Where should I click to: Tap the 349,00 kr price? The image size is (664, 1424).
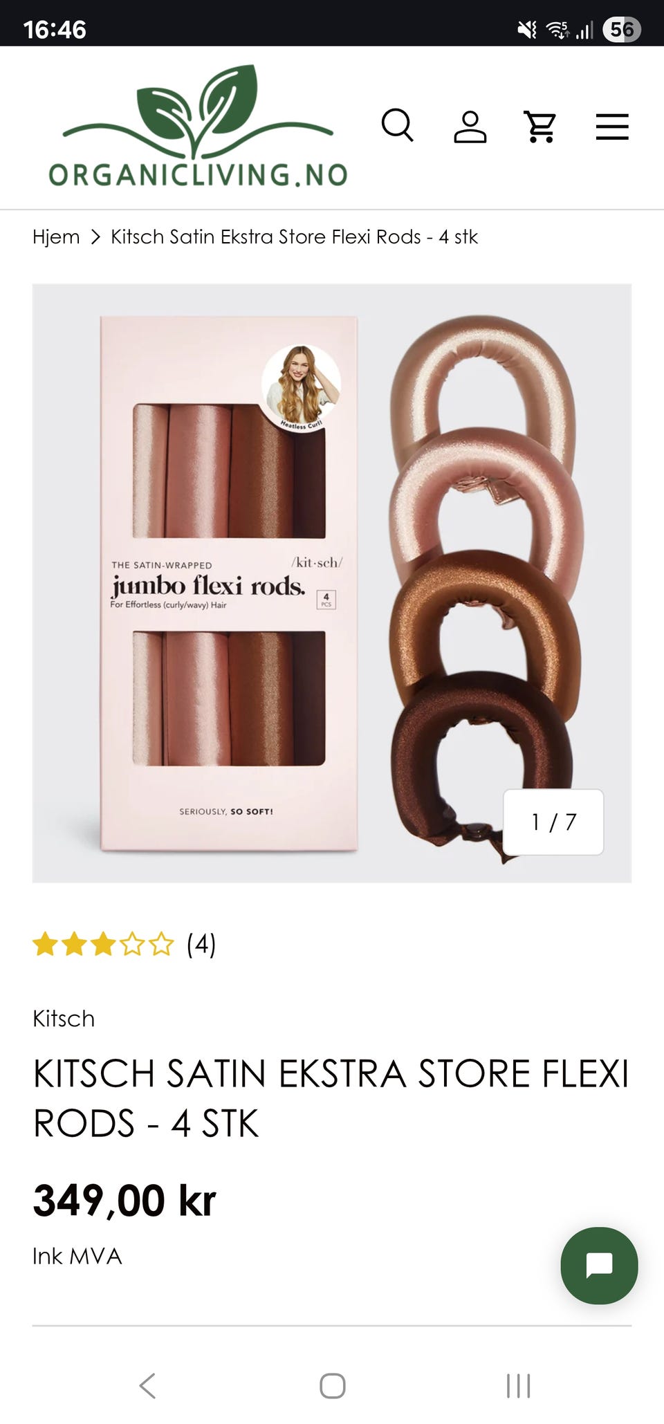click(124, 1200)
